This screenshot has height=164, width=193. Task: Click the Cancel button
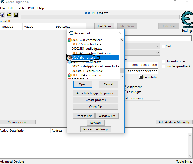click(108, 84)
